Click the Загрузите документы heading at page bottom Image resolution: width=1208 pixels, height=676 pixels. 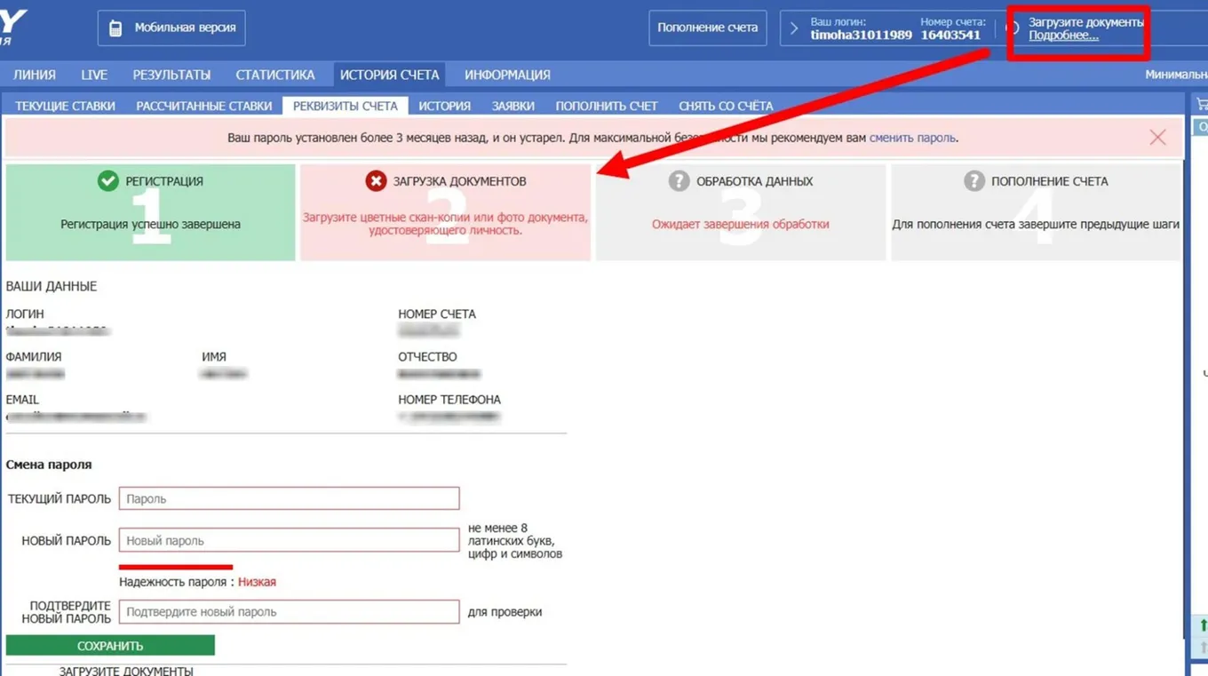coord(126,671)
